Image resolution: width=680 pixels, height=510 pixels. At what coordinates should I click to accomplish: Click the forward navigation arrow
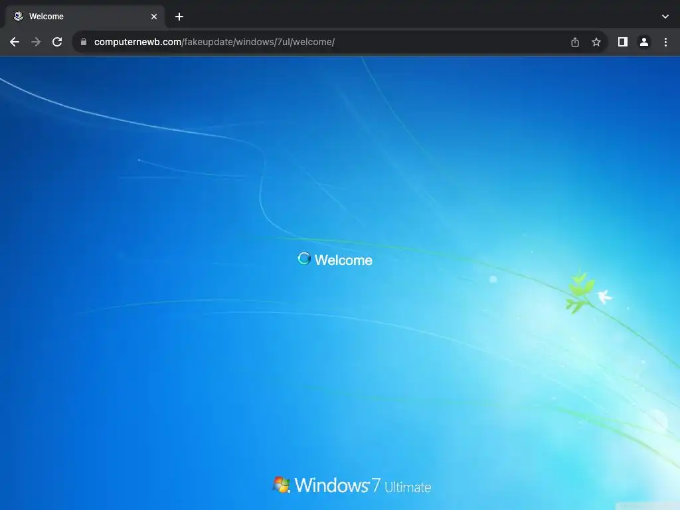pos(36,42)
